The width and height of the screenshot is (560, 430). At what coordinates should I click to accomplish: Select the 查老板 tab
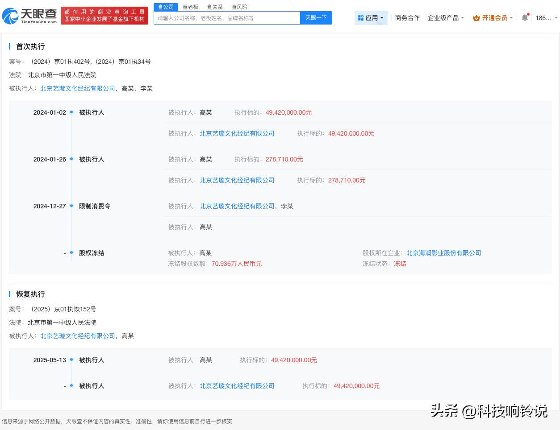click(x=190, y=7)
